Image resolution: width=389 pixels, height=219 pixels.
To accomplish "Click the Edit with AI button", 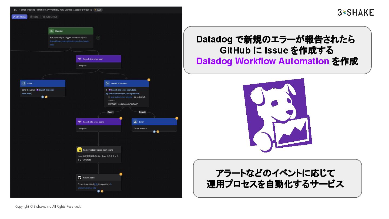I will (19, 17).
